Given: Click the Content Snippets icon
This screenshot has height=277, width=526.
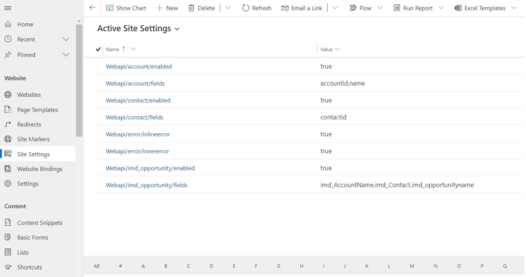Looking at the screenshot, I should tap(8, 223).
